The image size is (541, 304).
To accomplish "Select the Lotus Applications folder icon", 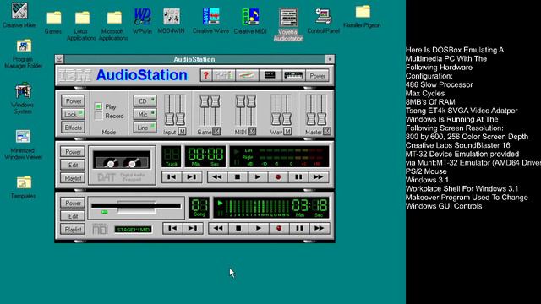I will (x=81, y=25).
